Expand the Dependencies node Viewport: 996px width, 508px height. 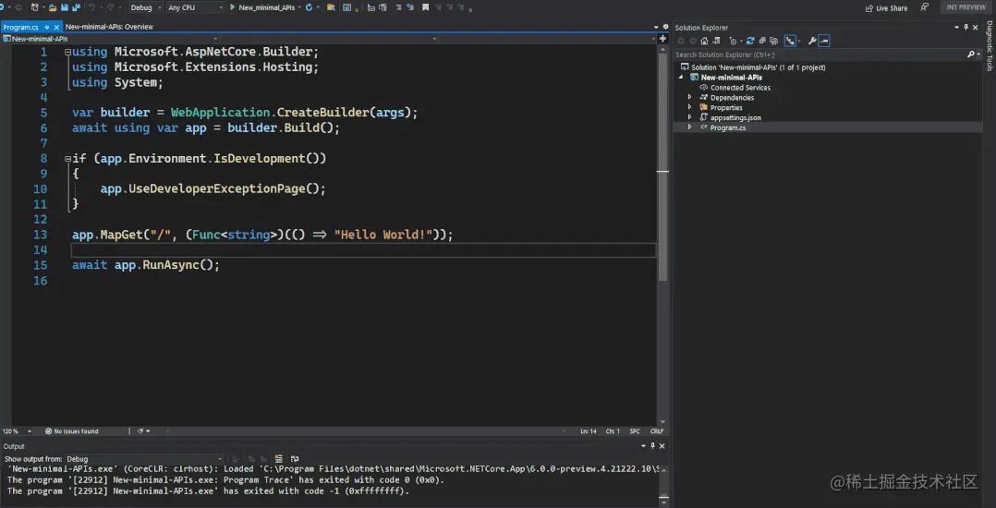pyautogui.click(x=690, y=97)
